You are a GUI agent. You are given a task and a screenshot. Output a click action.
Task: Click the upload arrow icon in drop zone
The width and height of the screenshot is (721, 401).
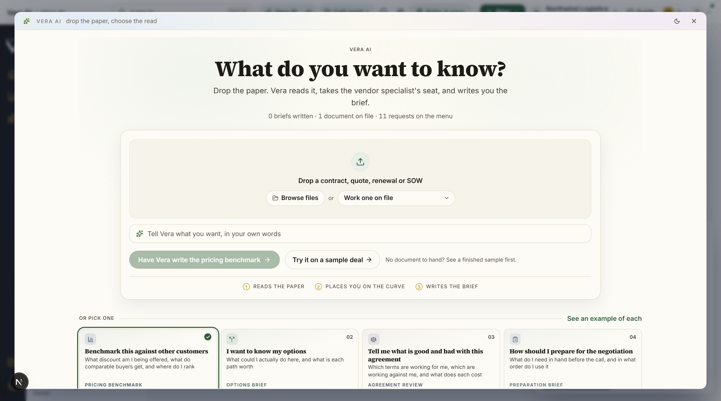pos(360,162)
